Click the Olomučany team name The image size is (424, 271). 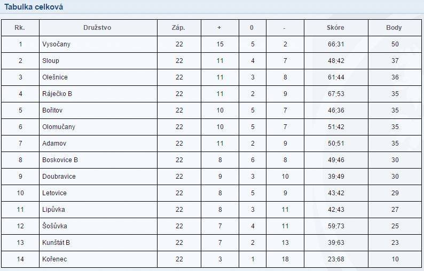(x=59, y=127)
